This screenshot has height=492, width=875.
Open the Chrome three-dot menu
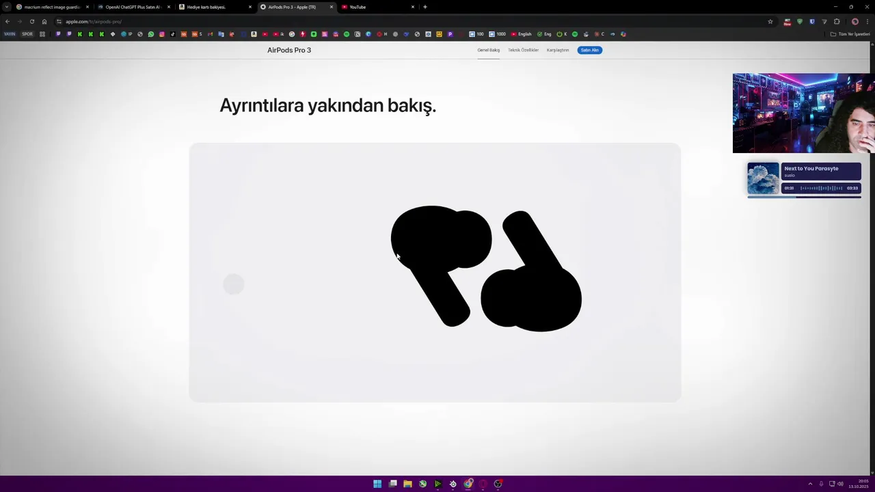(x=867, y=21)
